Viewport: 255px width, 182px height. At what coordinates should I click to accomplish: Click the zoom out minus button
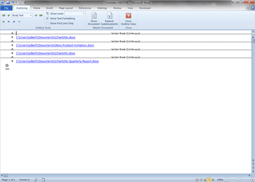(x=227, y=180)
